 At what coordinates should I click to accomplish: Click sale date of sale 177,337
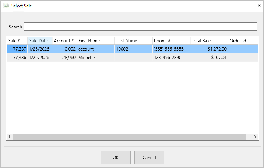pos(40,49)
